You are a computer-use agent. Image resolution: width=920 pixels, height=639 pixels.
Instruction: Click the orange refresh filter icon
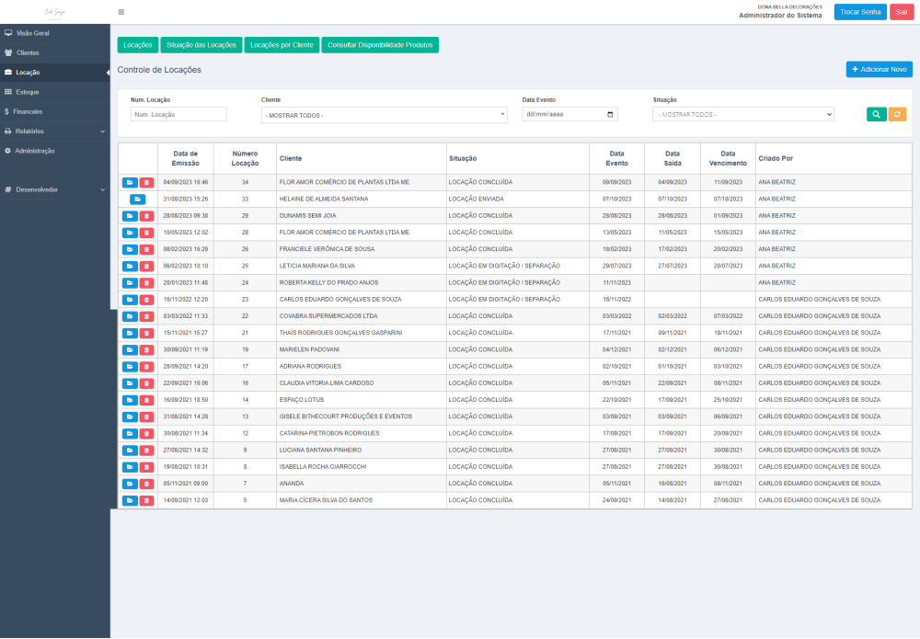click(897, 114)
